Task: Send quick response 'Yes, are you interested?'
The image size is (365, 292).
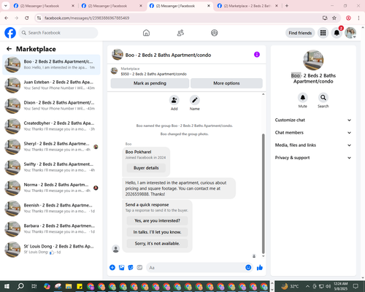Action: pos(157,220)
